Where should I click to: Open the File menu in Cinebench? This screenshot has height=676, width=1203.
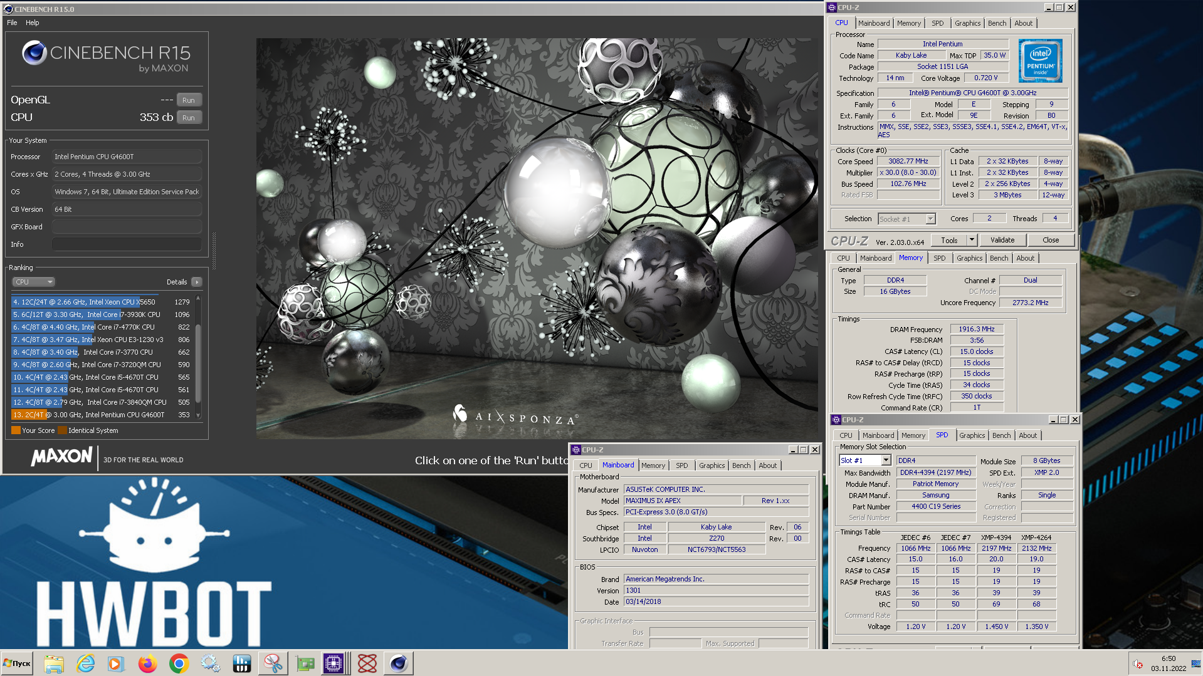tap(12, 23)
